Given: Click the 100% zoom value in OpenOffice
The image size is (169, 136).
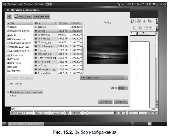Looking at the screenshot, I should click(x=154, y=113).
